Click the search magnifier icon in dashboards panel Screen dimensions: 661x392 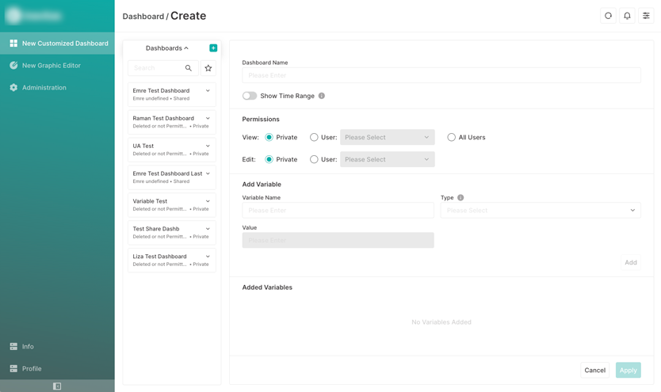click(x=189, y=68)
